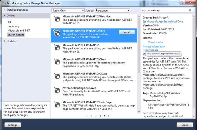The image size is (197, 130).
Task: Select the nuget.org source
Action: click(13, 26)
